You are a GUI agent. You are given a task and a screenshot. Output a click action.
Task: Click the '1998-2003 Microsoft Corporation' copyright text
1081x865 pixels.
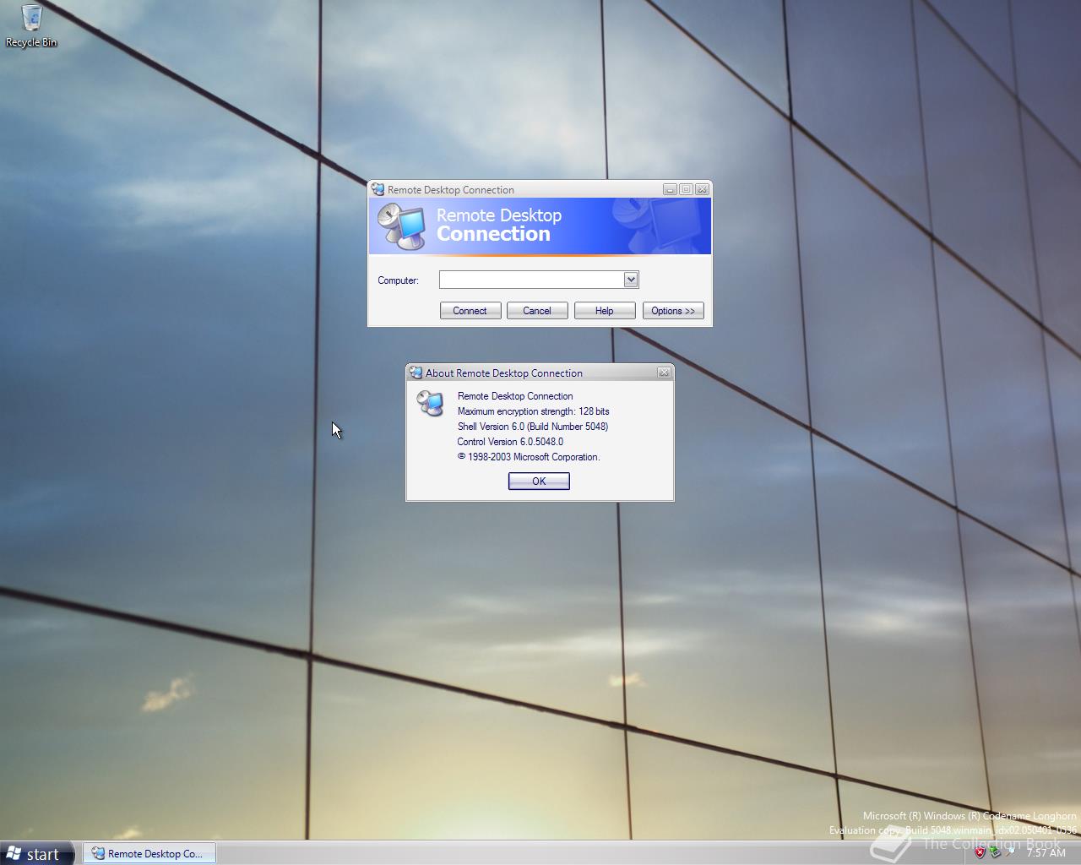pyautogui.click(x=529, y=457)
